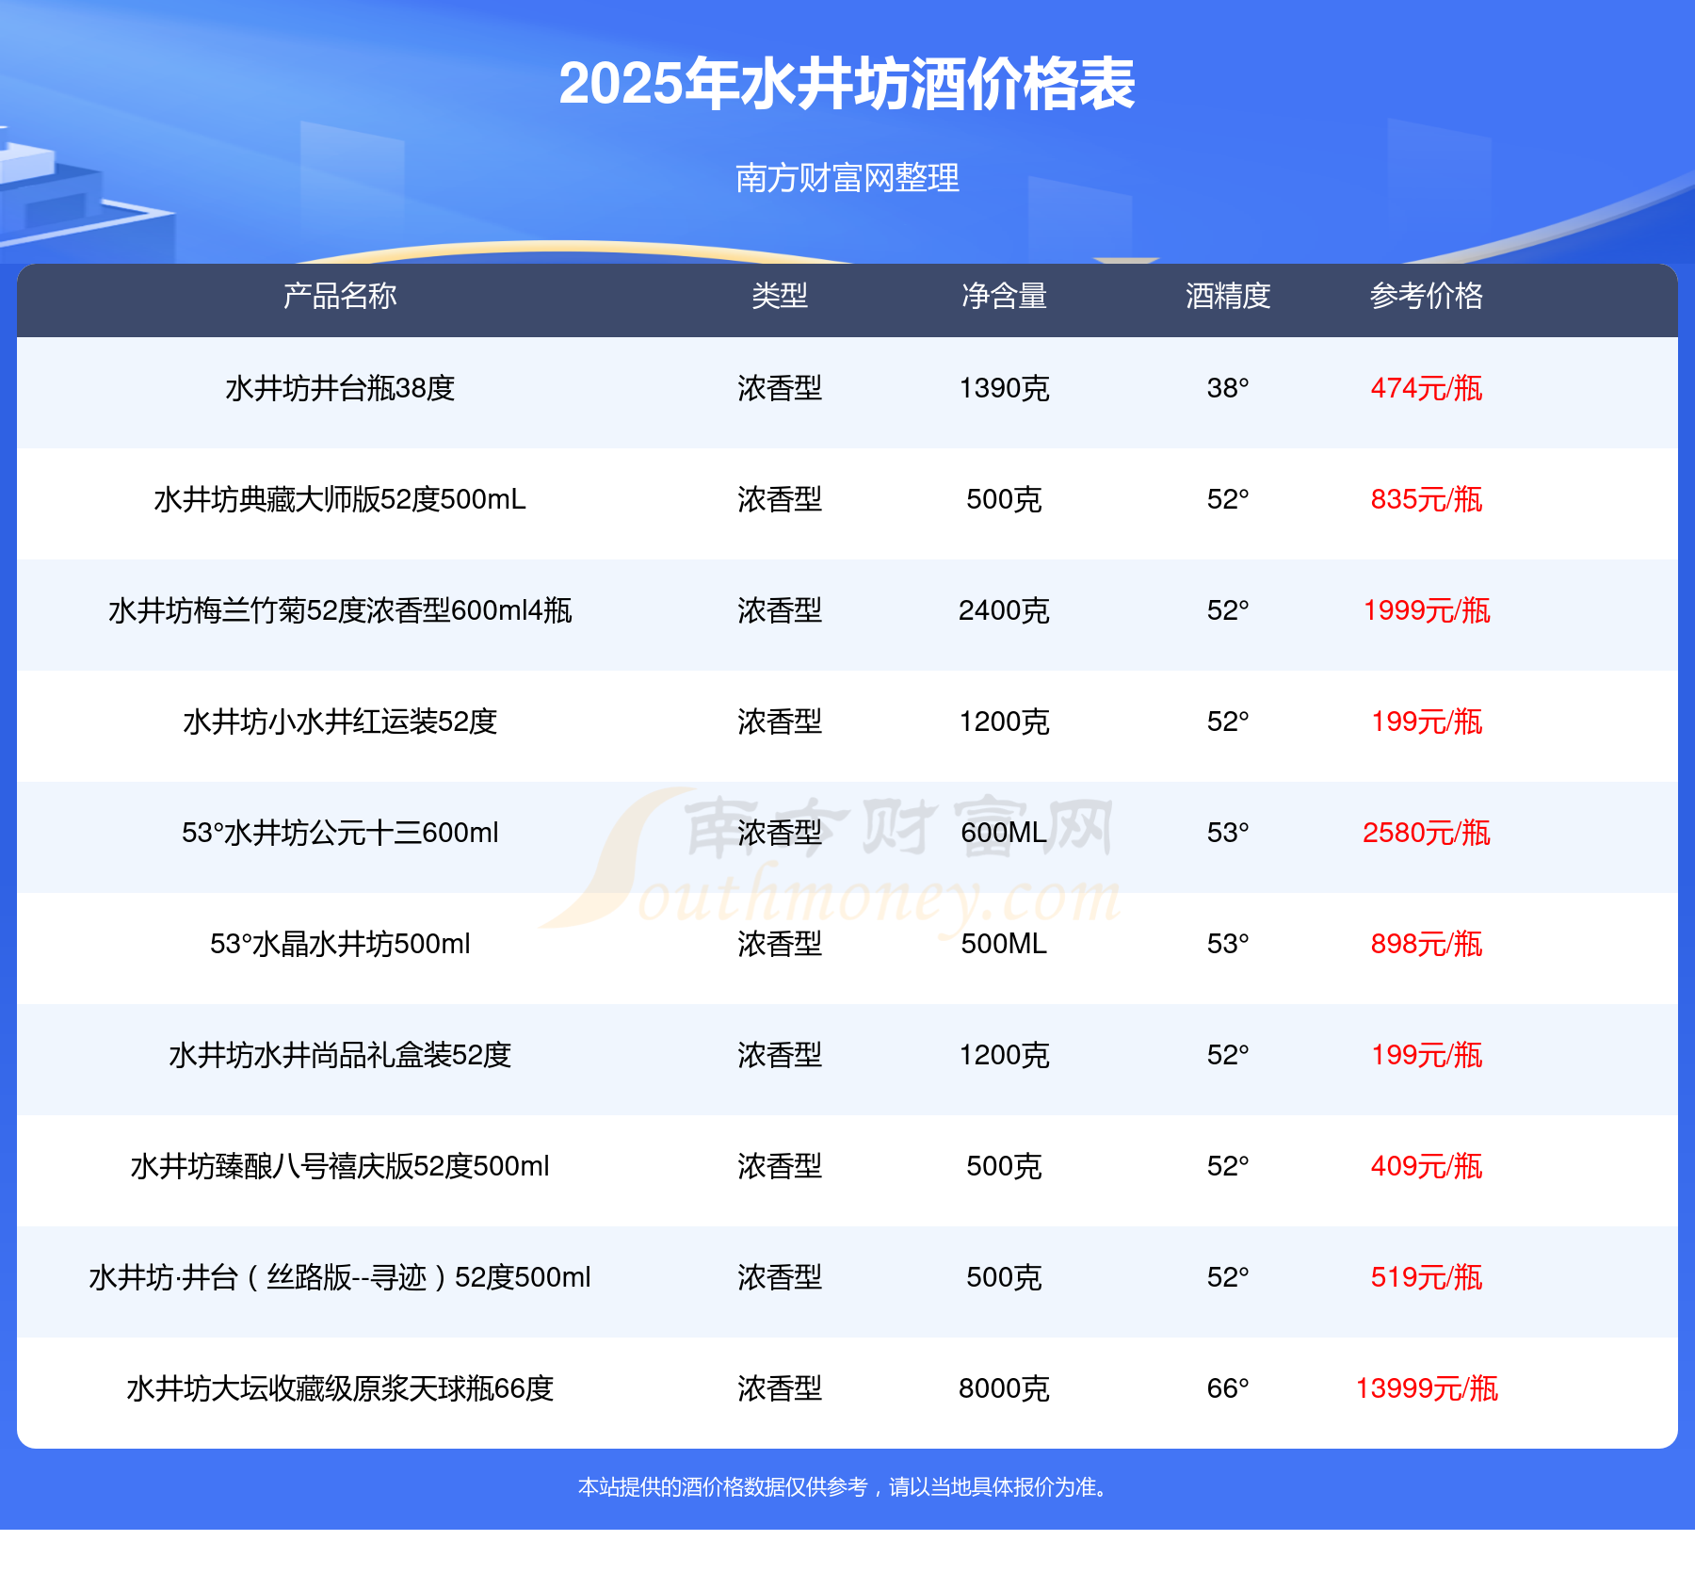Screen dimensions: 1695x1573
Task: Select product name 53°水晶水井坊500ml
Action: tap(340, 944)
